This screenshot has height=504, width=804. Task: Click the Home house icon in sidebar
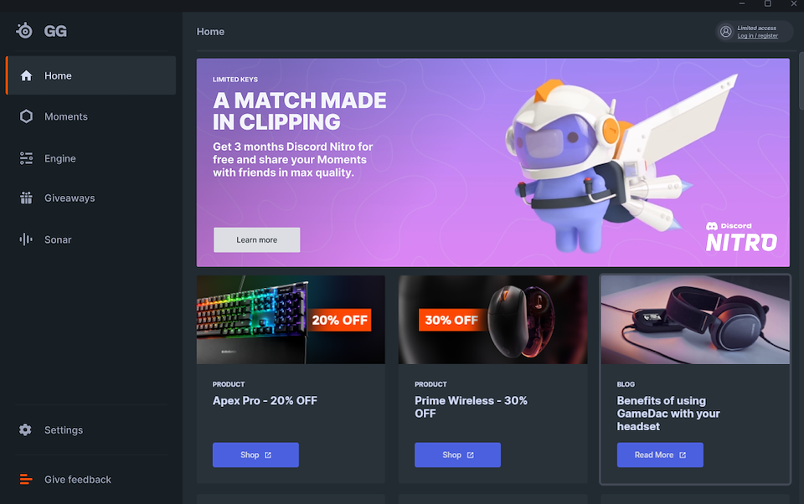(26, 76)
